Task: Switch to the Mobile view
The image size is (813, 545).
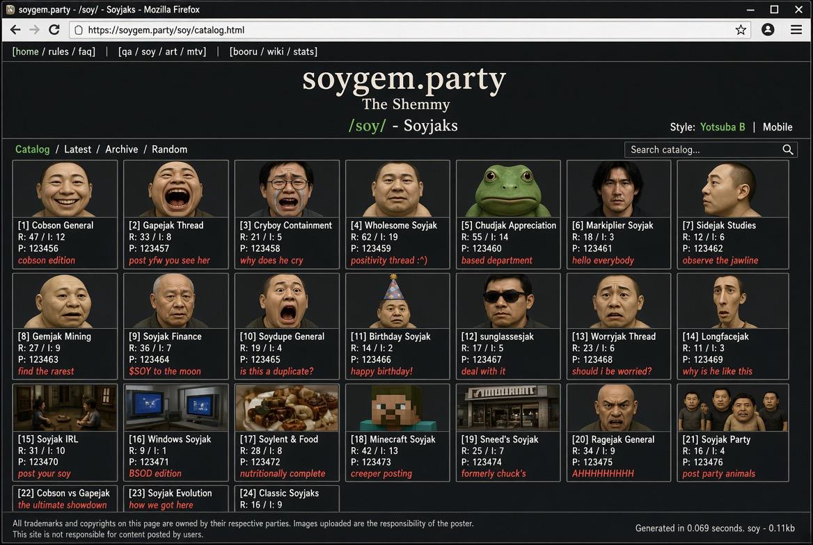Action: (x=778, y=127)
